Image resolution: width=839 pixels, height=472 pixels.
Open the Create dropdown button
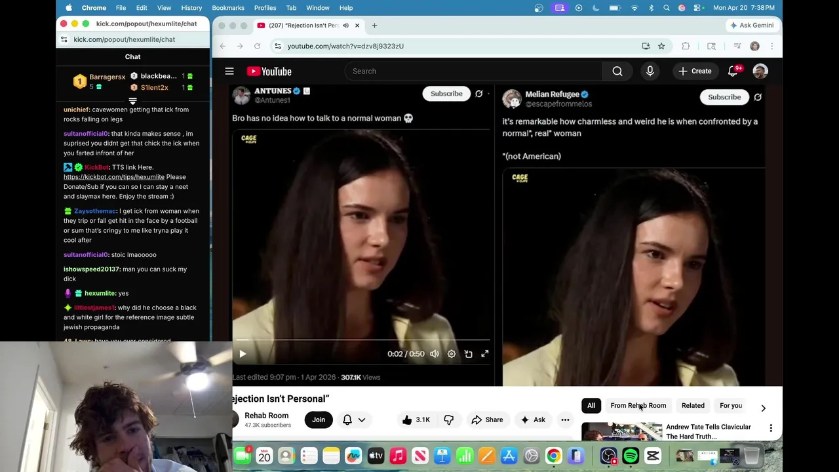click(x=695, y=71)
